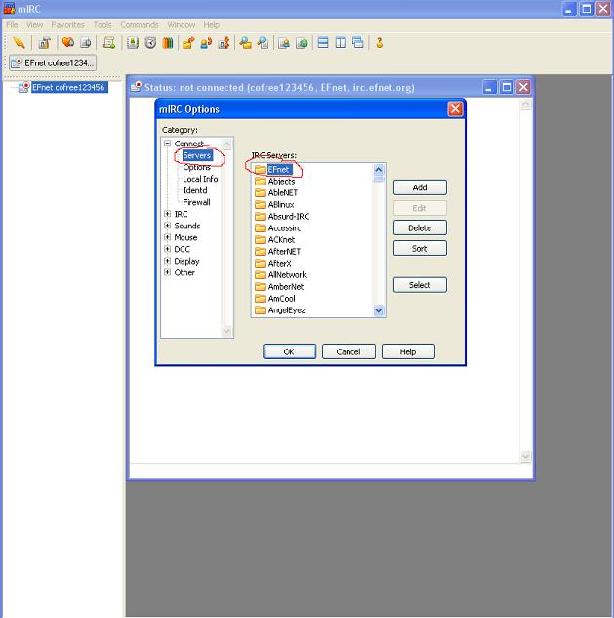Open the Channels List toolbar icon
This screenshot has width=614, height=618.
click(86, 43)
